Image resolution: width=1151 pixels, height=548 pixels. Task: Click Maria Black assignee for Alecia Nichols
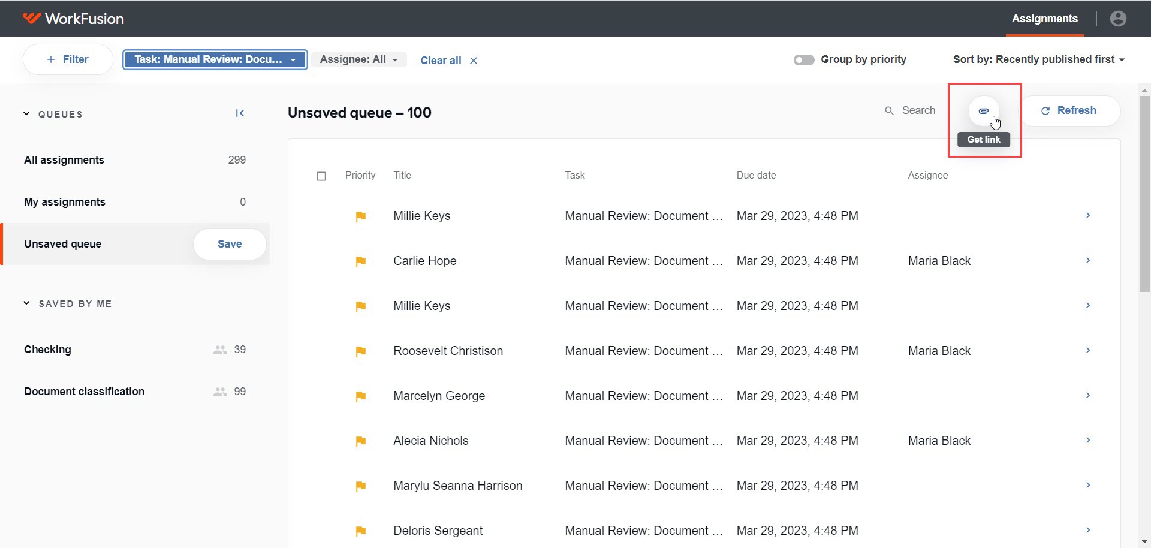tap(939, 441)
